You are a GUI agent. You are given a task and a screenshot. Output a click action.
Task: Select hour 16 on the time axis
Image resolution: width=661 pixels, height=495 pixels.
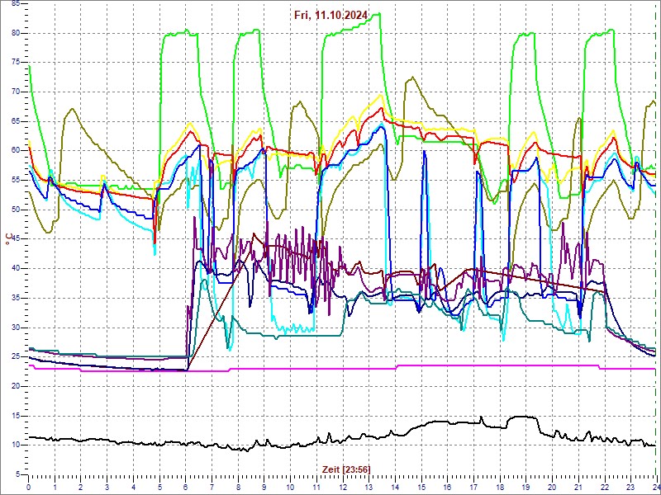447,487
